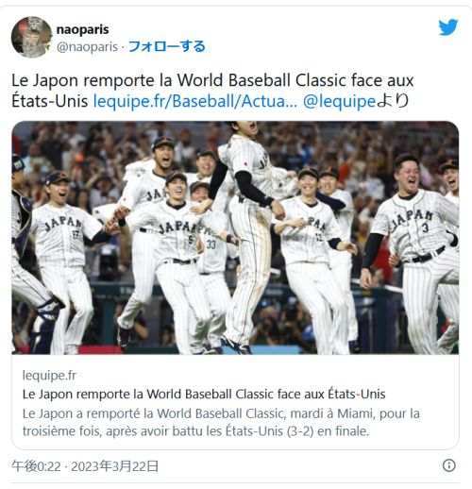Click the @lequipe mention
This screenshot has height=489, width=472.
coord(339,101)
